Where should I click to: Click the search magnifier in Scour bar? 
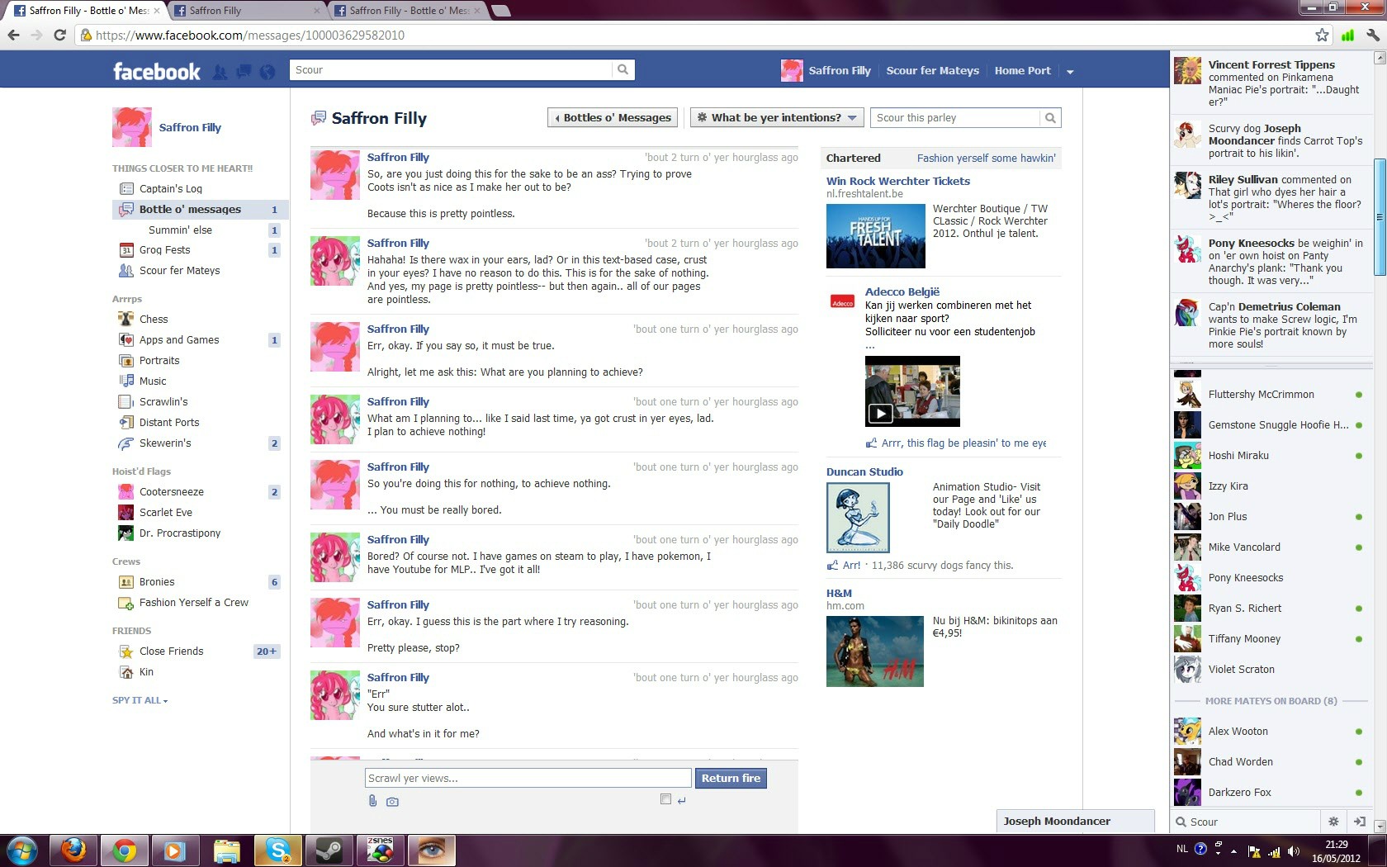[x=623, y=70]
